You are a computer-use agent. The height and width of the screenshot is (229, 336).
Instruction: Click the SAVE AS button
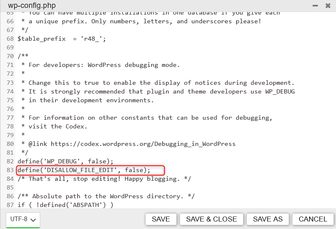(x=268, y=219)
